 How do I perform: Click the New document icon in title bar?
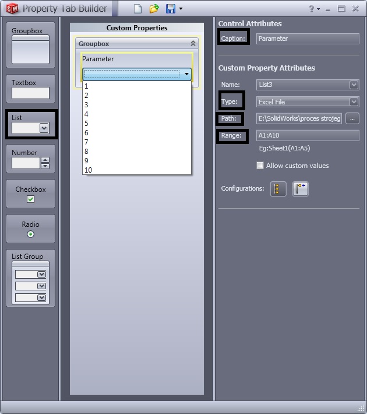(x=137, y=9)
